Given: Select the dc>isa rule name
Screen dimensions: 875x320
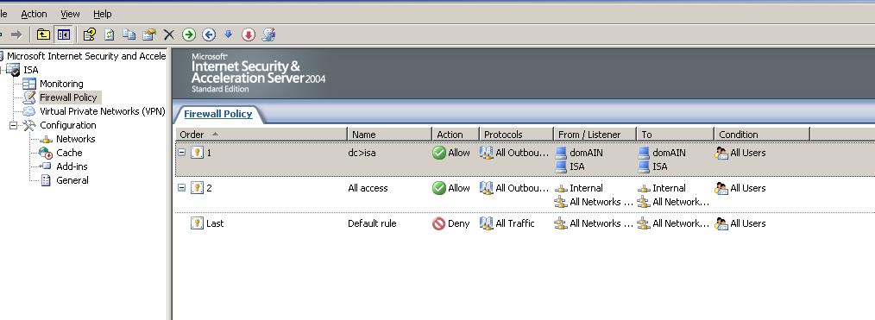Looking at the screenshot, I should coord(362,153).
